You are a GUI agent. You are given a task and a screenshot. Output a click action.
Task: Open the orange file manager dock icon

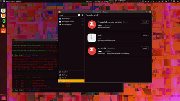(3, 16)
